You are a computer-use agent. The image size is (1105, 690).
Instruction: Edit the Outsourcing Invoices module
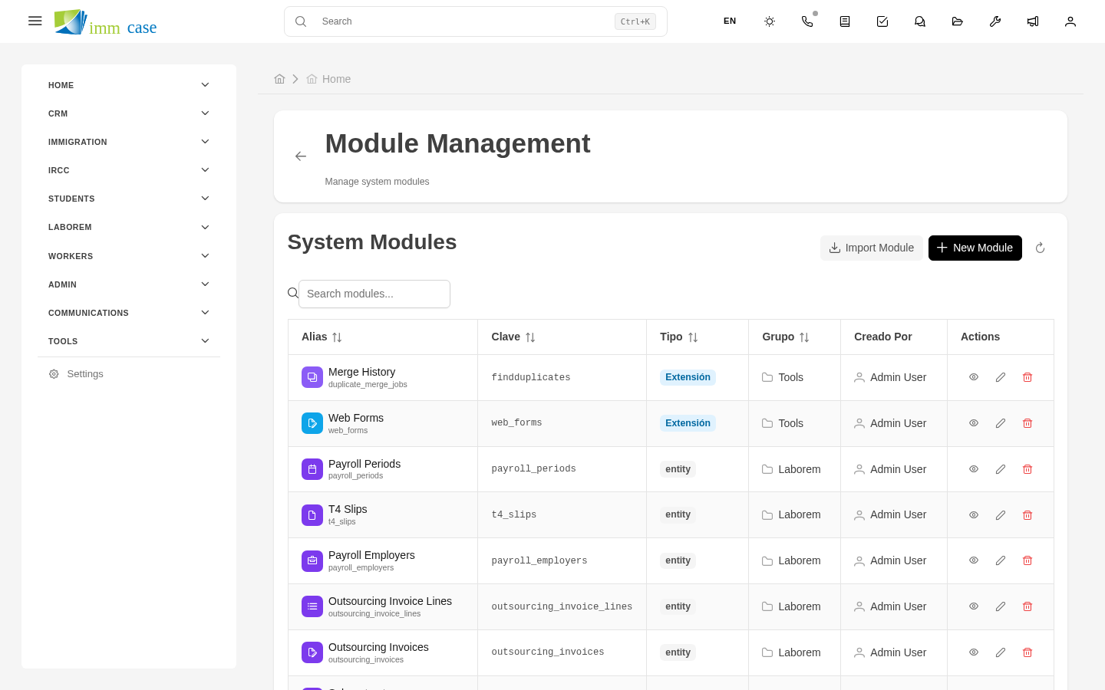(1001, 652)
